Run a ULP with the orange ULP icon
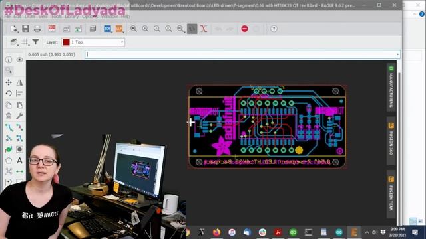Screen dimensions: 426x239 (x=119, y=29)
